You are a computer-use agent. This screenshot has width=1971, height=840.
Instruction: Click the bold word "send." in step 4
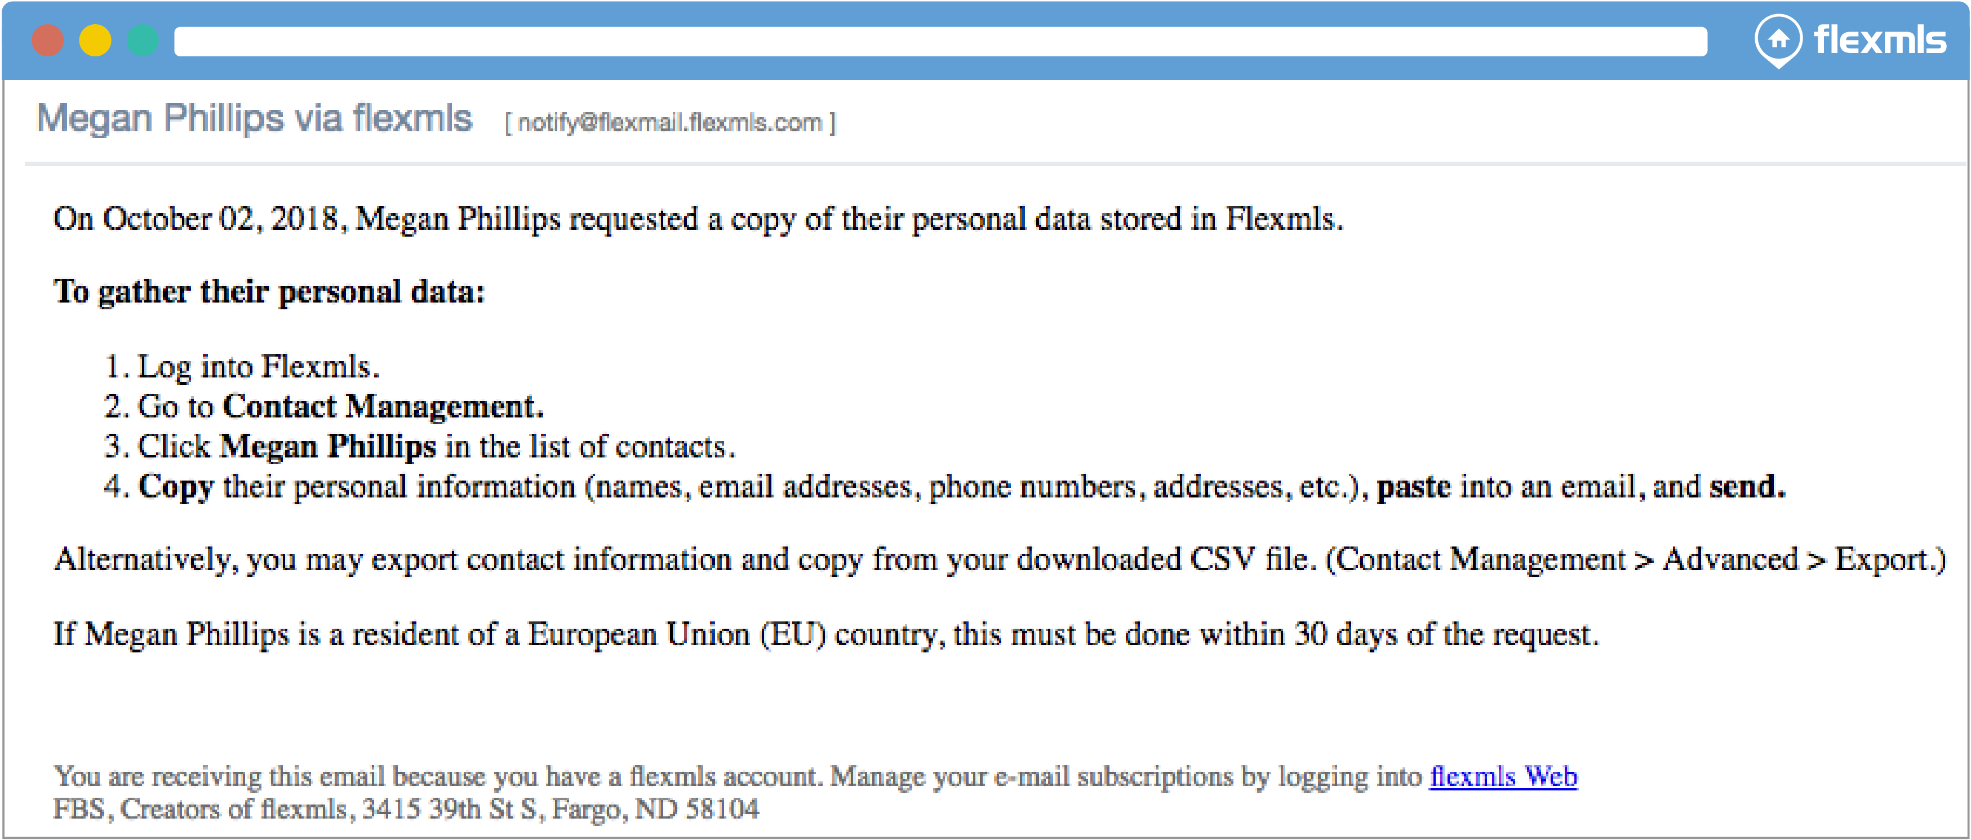tap(1747, 487)
